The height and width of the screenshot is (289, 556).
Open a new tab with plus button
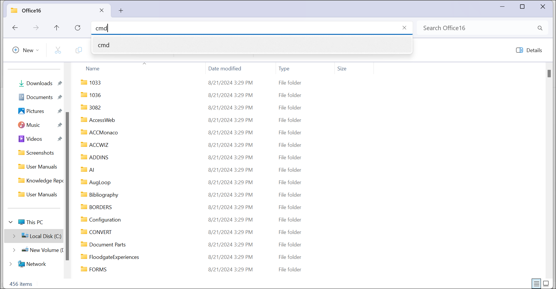coord(121,11)
